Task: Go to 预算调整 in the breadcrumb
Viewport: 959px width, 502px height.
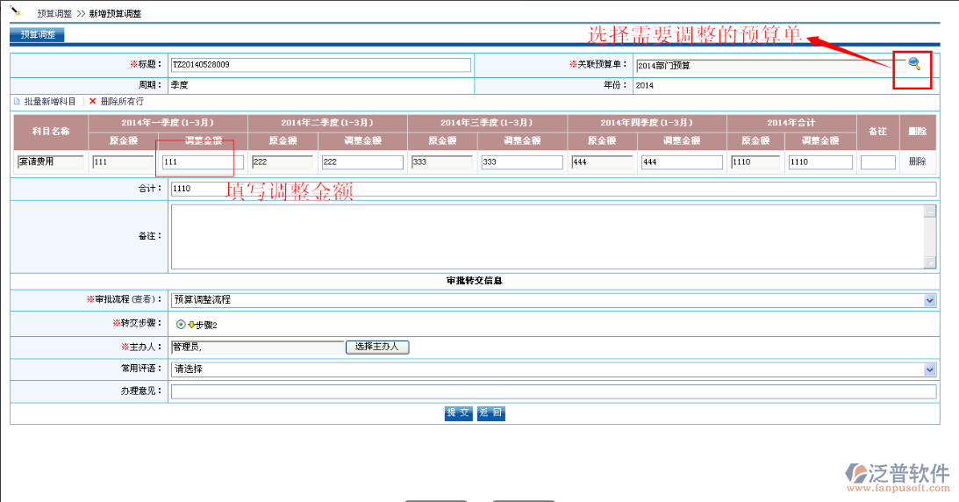Action: point(54,14)
